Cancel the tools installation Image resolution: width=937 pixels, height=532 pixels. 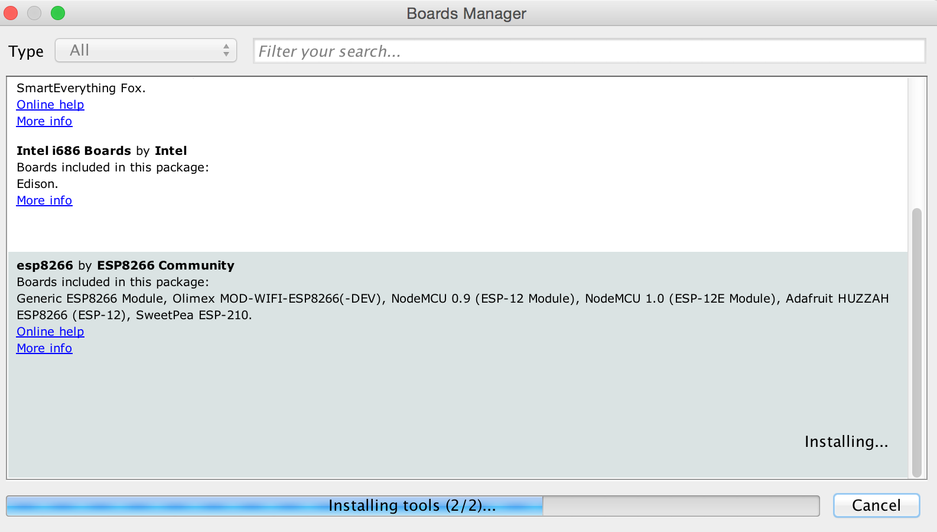pyautogui.click(x=876, y=505)
